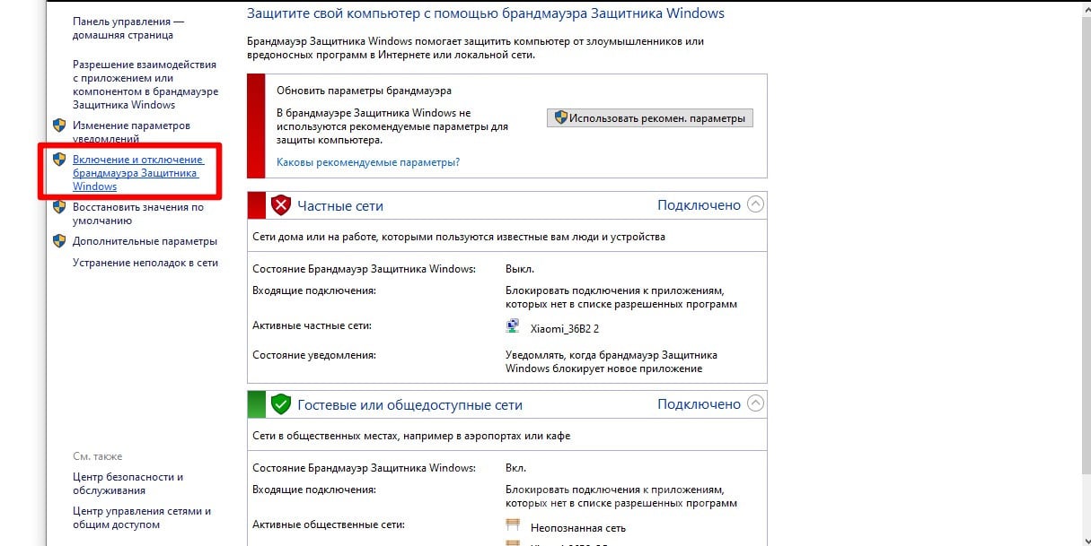Viewport: 1091px width, 546px height.
Task: Open Устранение неполадок в сети
Action: 145,263
